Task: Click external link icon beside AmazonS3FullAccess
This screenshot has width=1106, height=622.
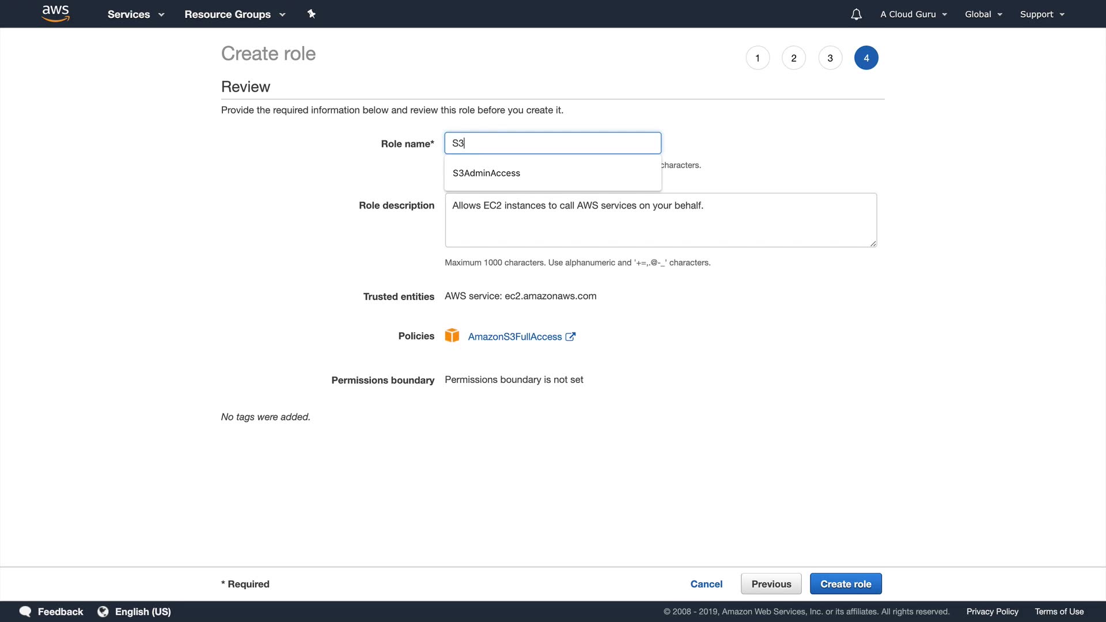Action: click(570, 337)
